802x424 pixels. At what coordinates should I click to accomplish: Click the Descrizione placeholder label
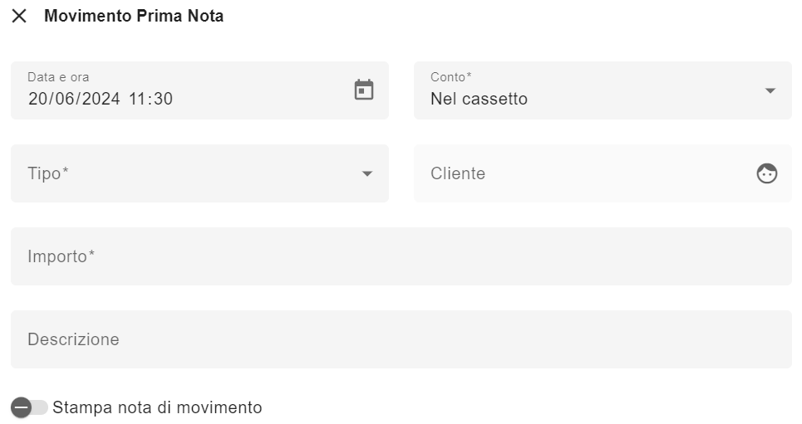point(73,339)
